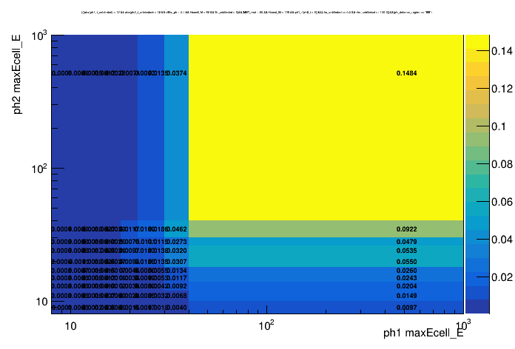Image resolution: width=515 pixels, height=349 pixels.
Task: Select the bin labeled 0.0479
Action: click(406, 242)
